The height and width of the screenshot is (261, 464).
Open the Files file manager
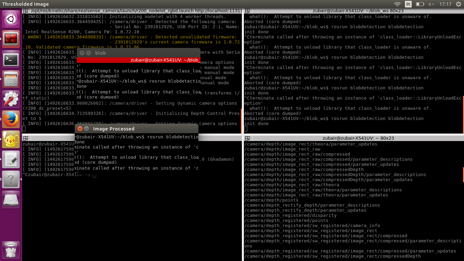pos(11,80)
